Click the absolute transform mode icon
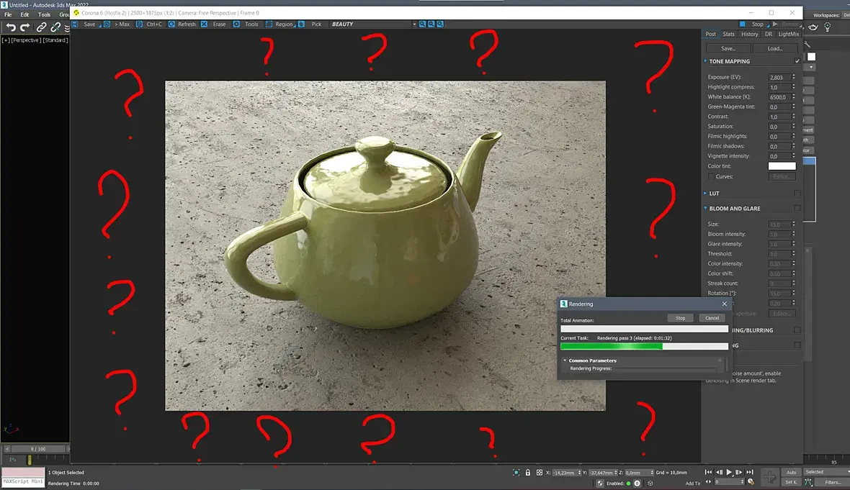This screenshot has width=850, height=490. (540, 473)
